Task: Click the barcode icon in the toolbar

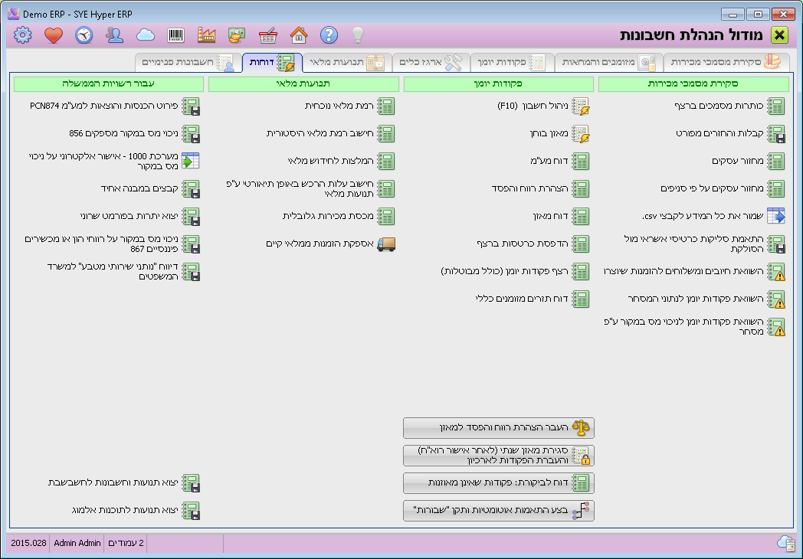Action: pos(176,34)
